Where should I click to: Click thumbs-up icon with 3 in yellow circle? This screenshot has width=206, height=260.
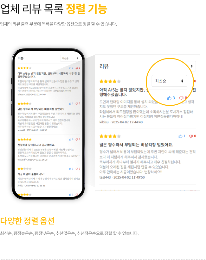[x=169, y=98]
